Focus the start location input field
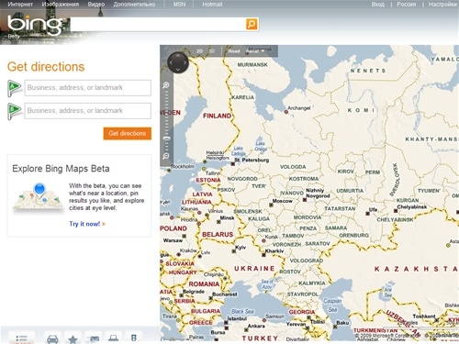 click(88, 88)
